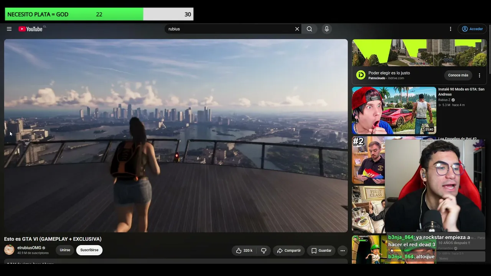Viewport: 491px width, 276px height.
Task: Clear the 'rubius' search text
Action: (x=297, y=29)
